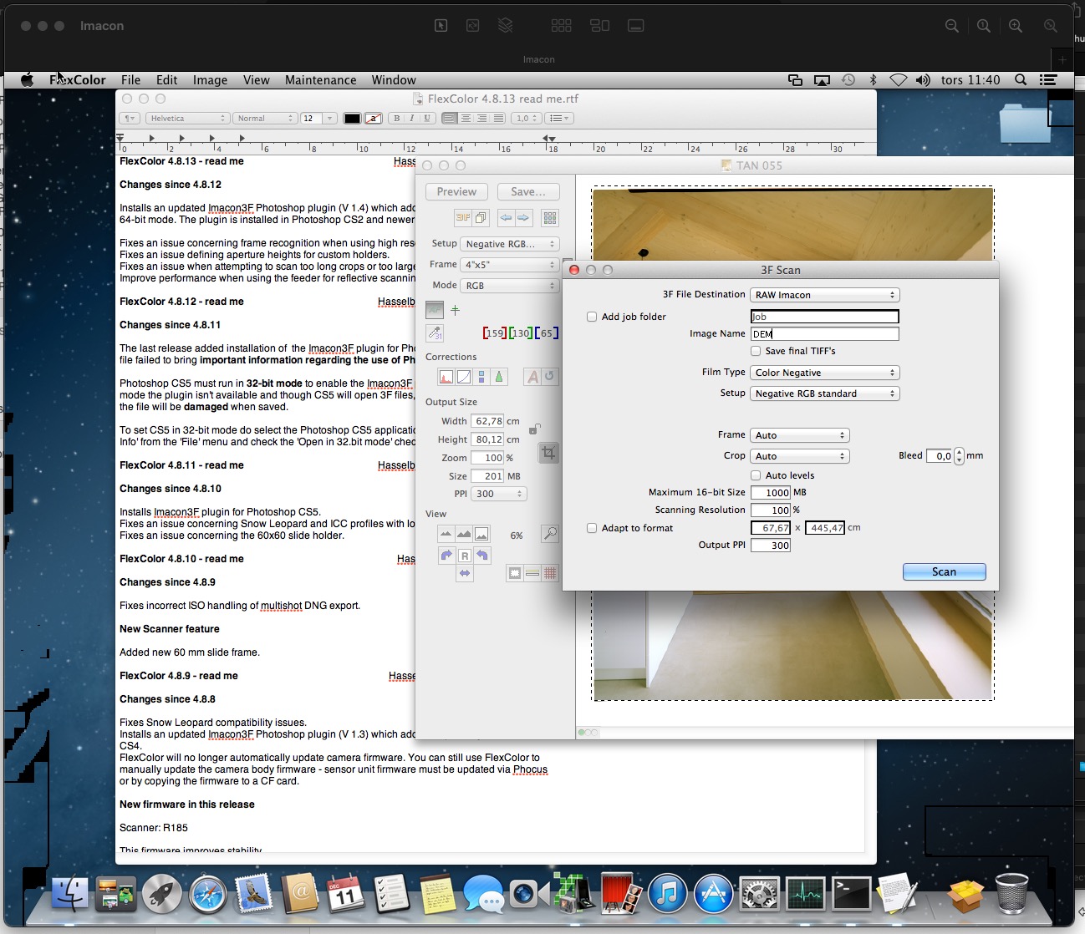Screen dimensions: 1085x934
Task: Open the Image menu in menu bar
Action: 210,80
